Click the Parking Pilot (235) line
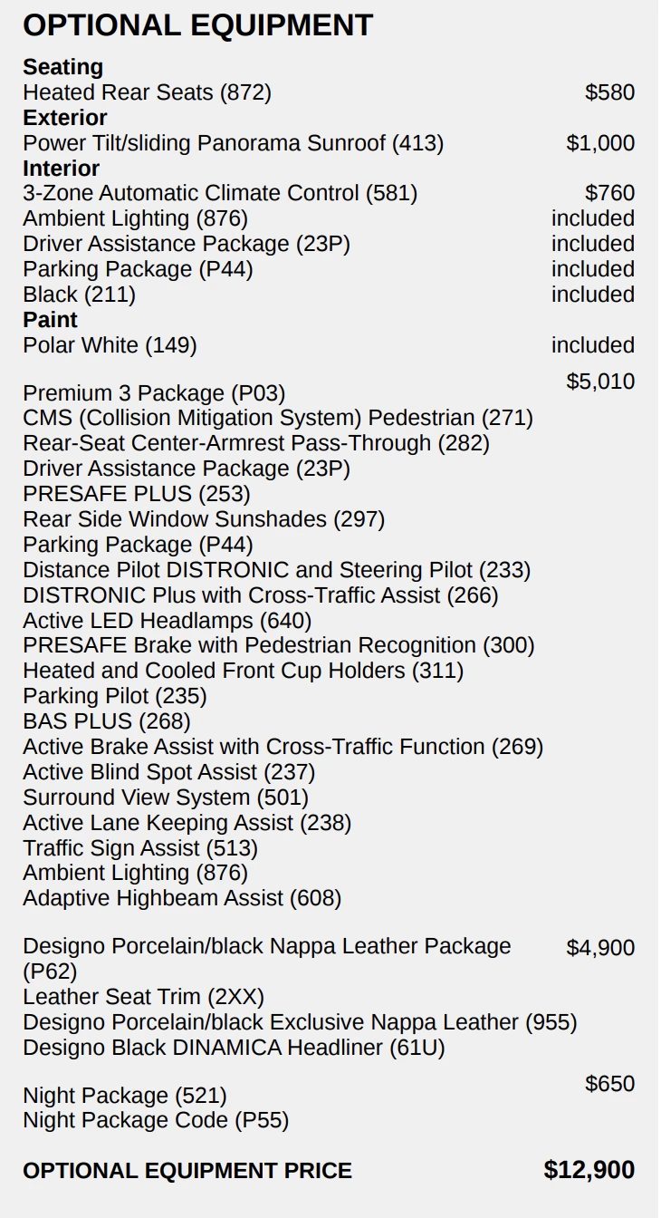The width and height of the screenshot is (661, 1218). pos(115,696)
